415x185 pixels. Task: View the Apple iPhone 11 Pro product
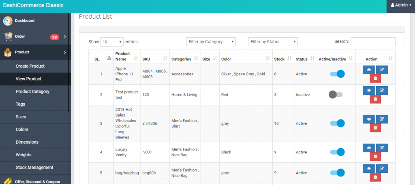pyautogui.click(x=369, y=70)
